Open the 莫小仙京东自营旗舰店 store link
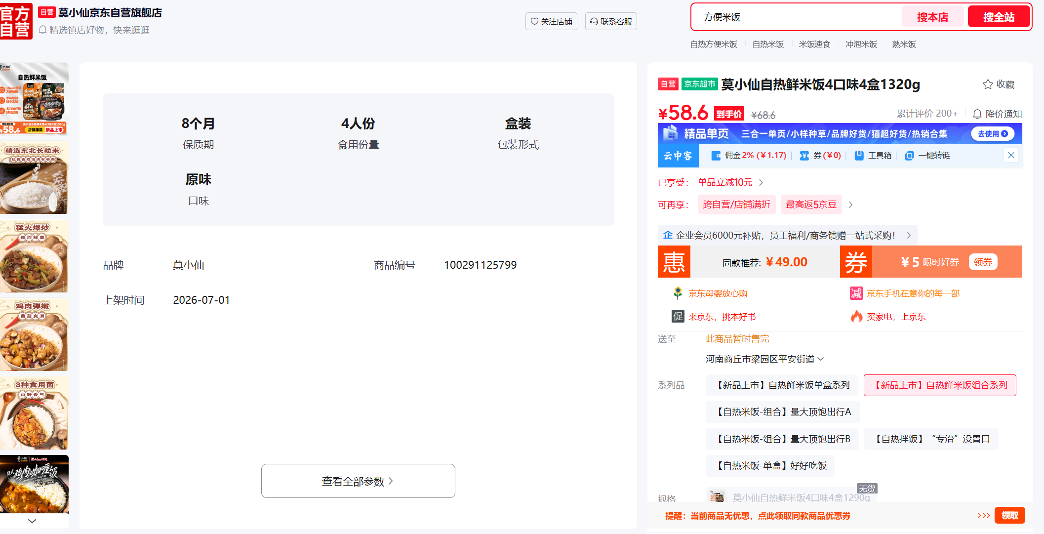The height and width of the screenshot is (534, 1044). tap(110, 13)
